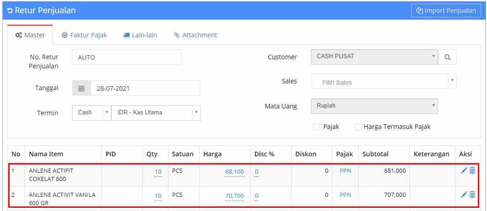Open the Lain-lain tab
Screen dimensions: 487x211
pyautogui.click(x=140, y=35)
